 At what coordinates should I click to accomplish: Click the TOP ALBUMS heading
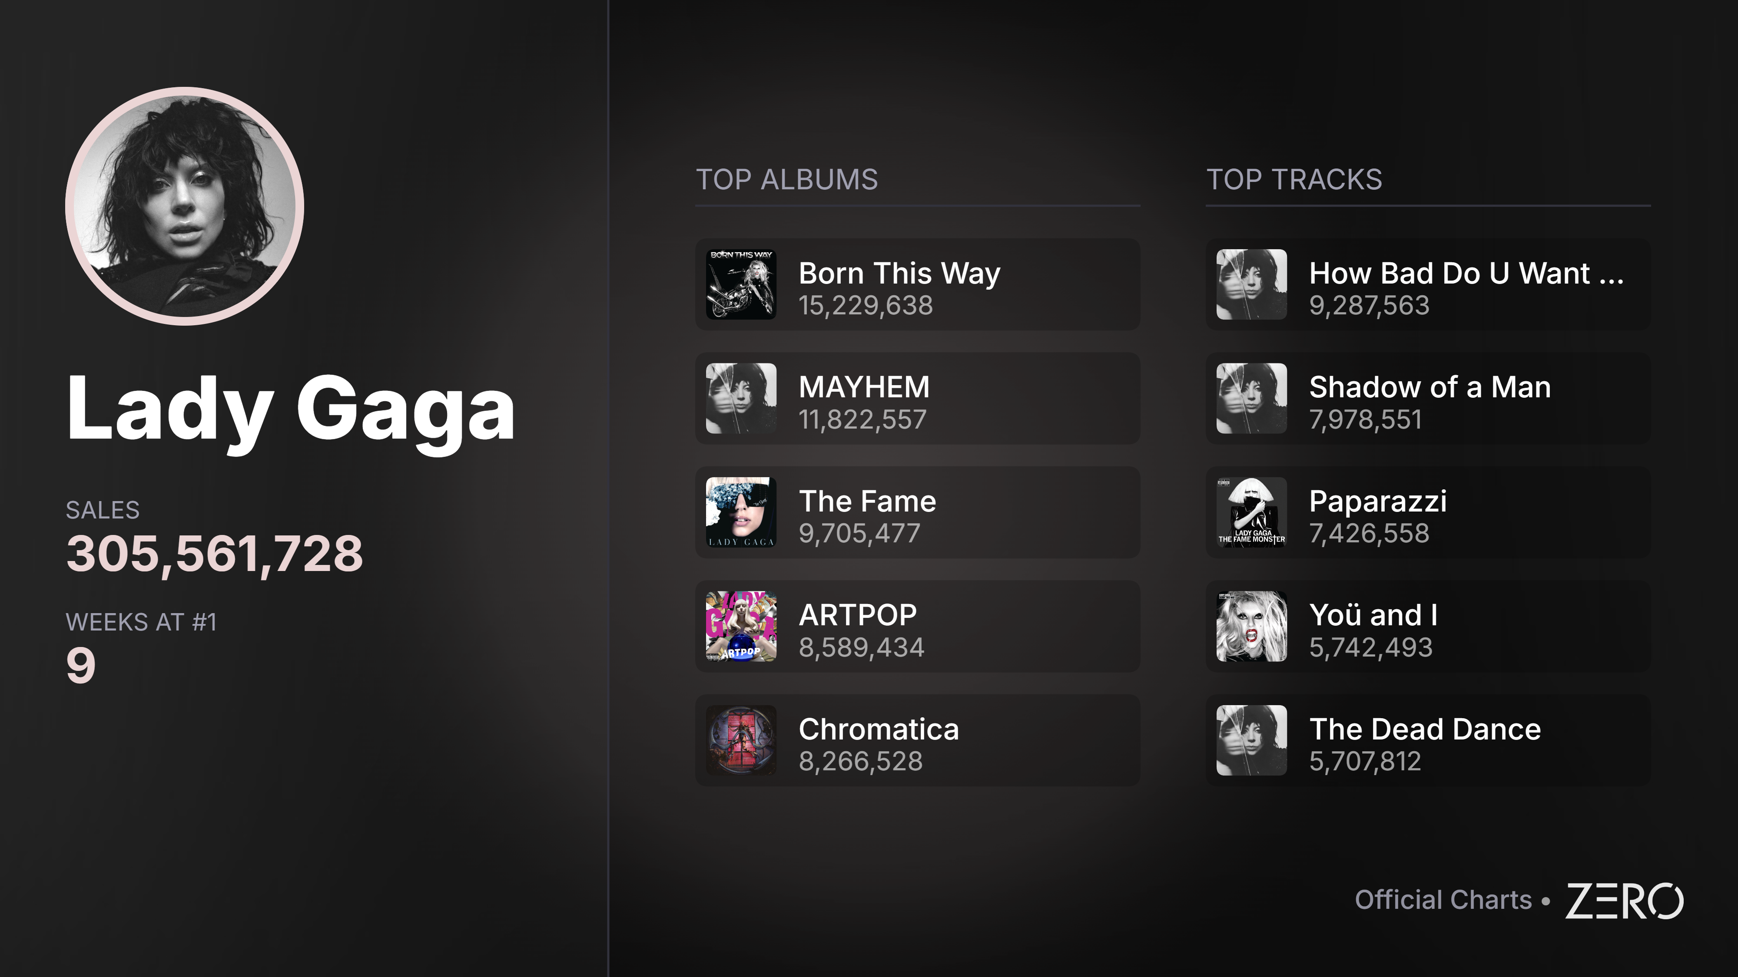(x=787, y=179)
